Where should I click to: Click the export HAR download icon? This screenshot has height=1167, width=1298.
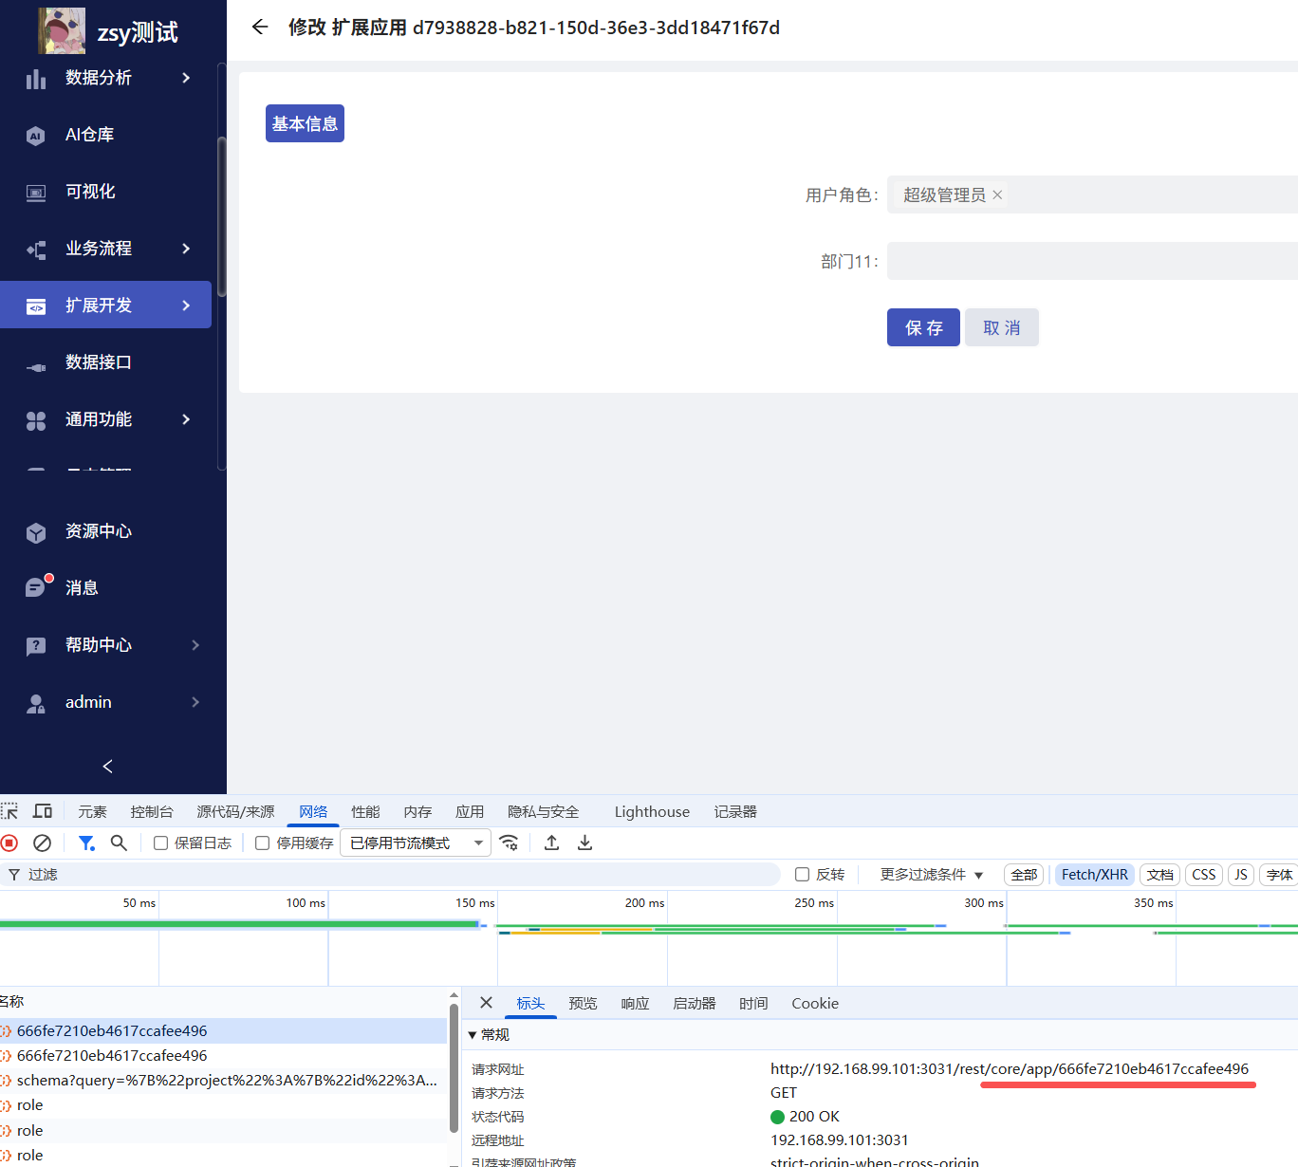[585, 843]
